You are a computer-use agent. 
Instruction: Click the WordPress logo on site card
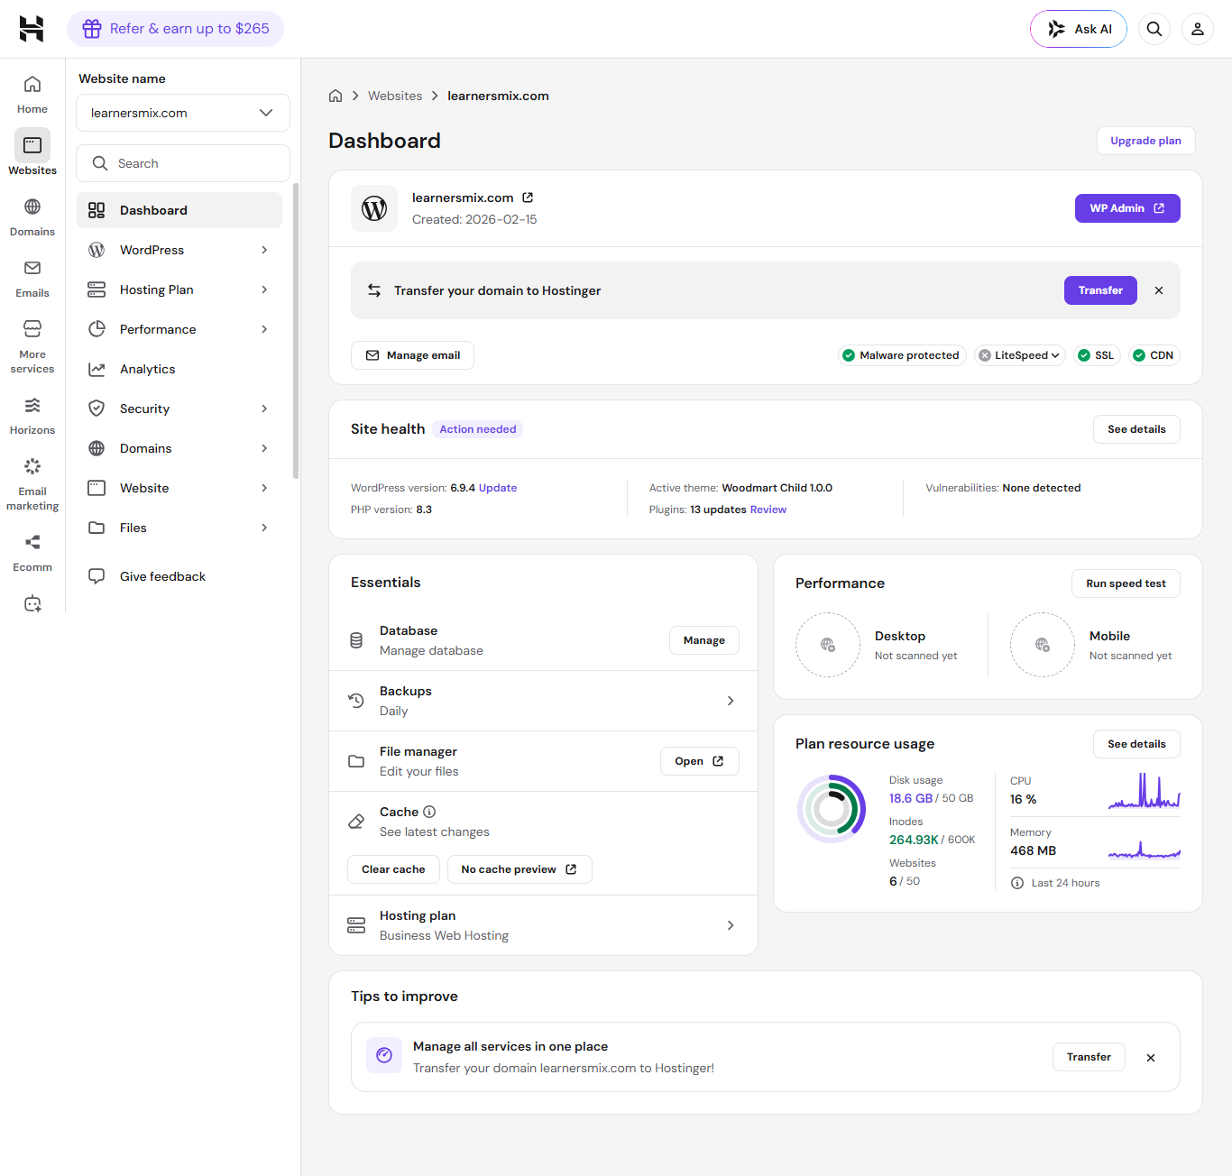(x=374, y=208)
